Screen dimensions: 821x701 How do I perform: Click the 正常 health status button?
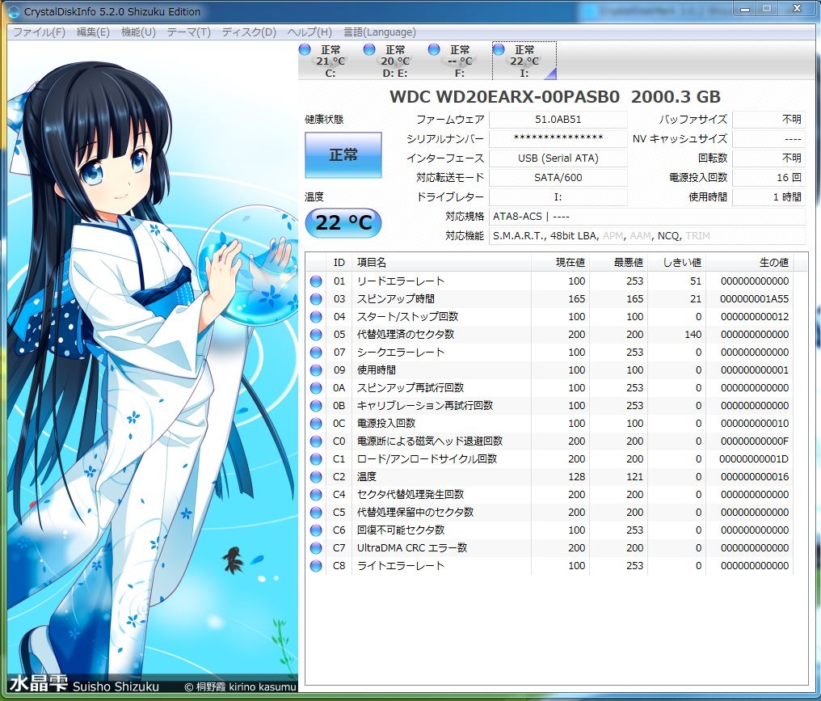click(x=343, y=154)
